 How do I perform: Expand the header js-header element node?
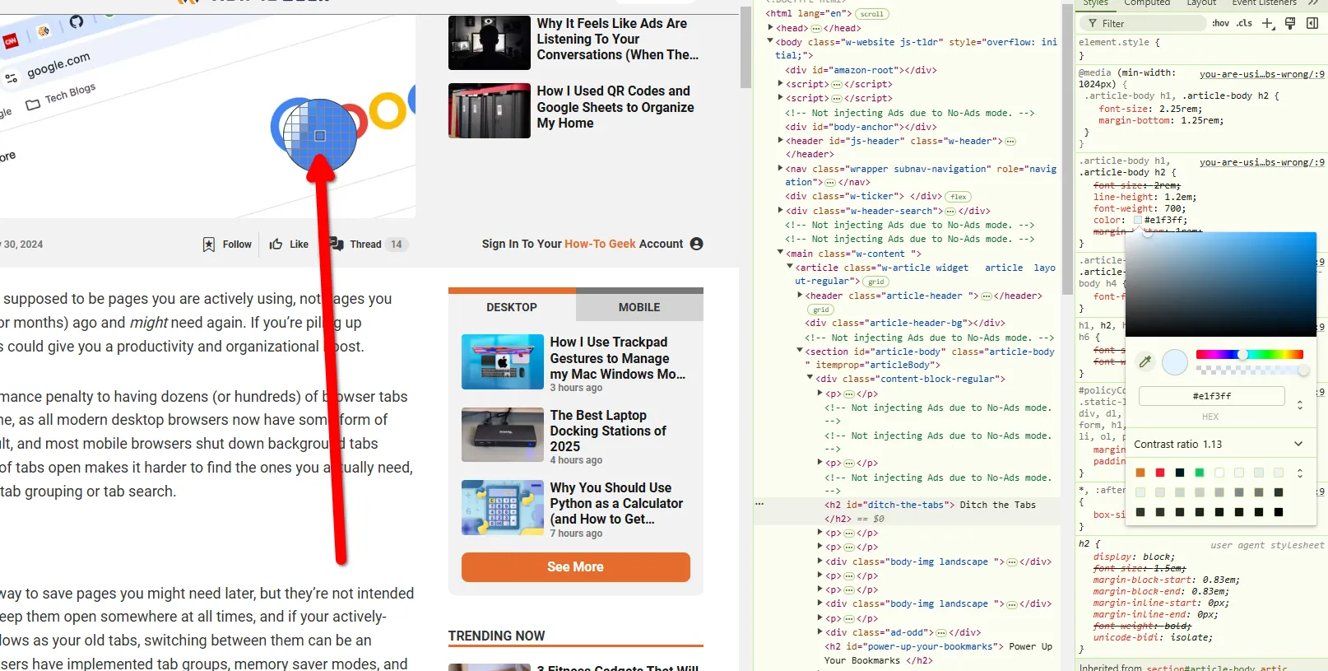781,141
